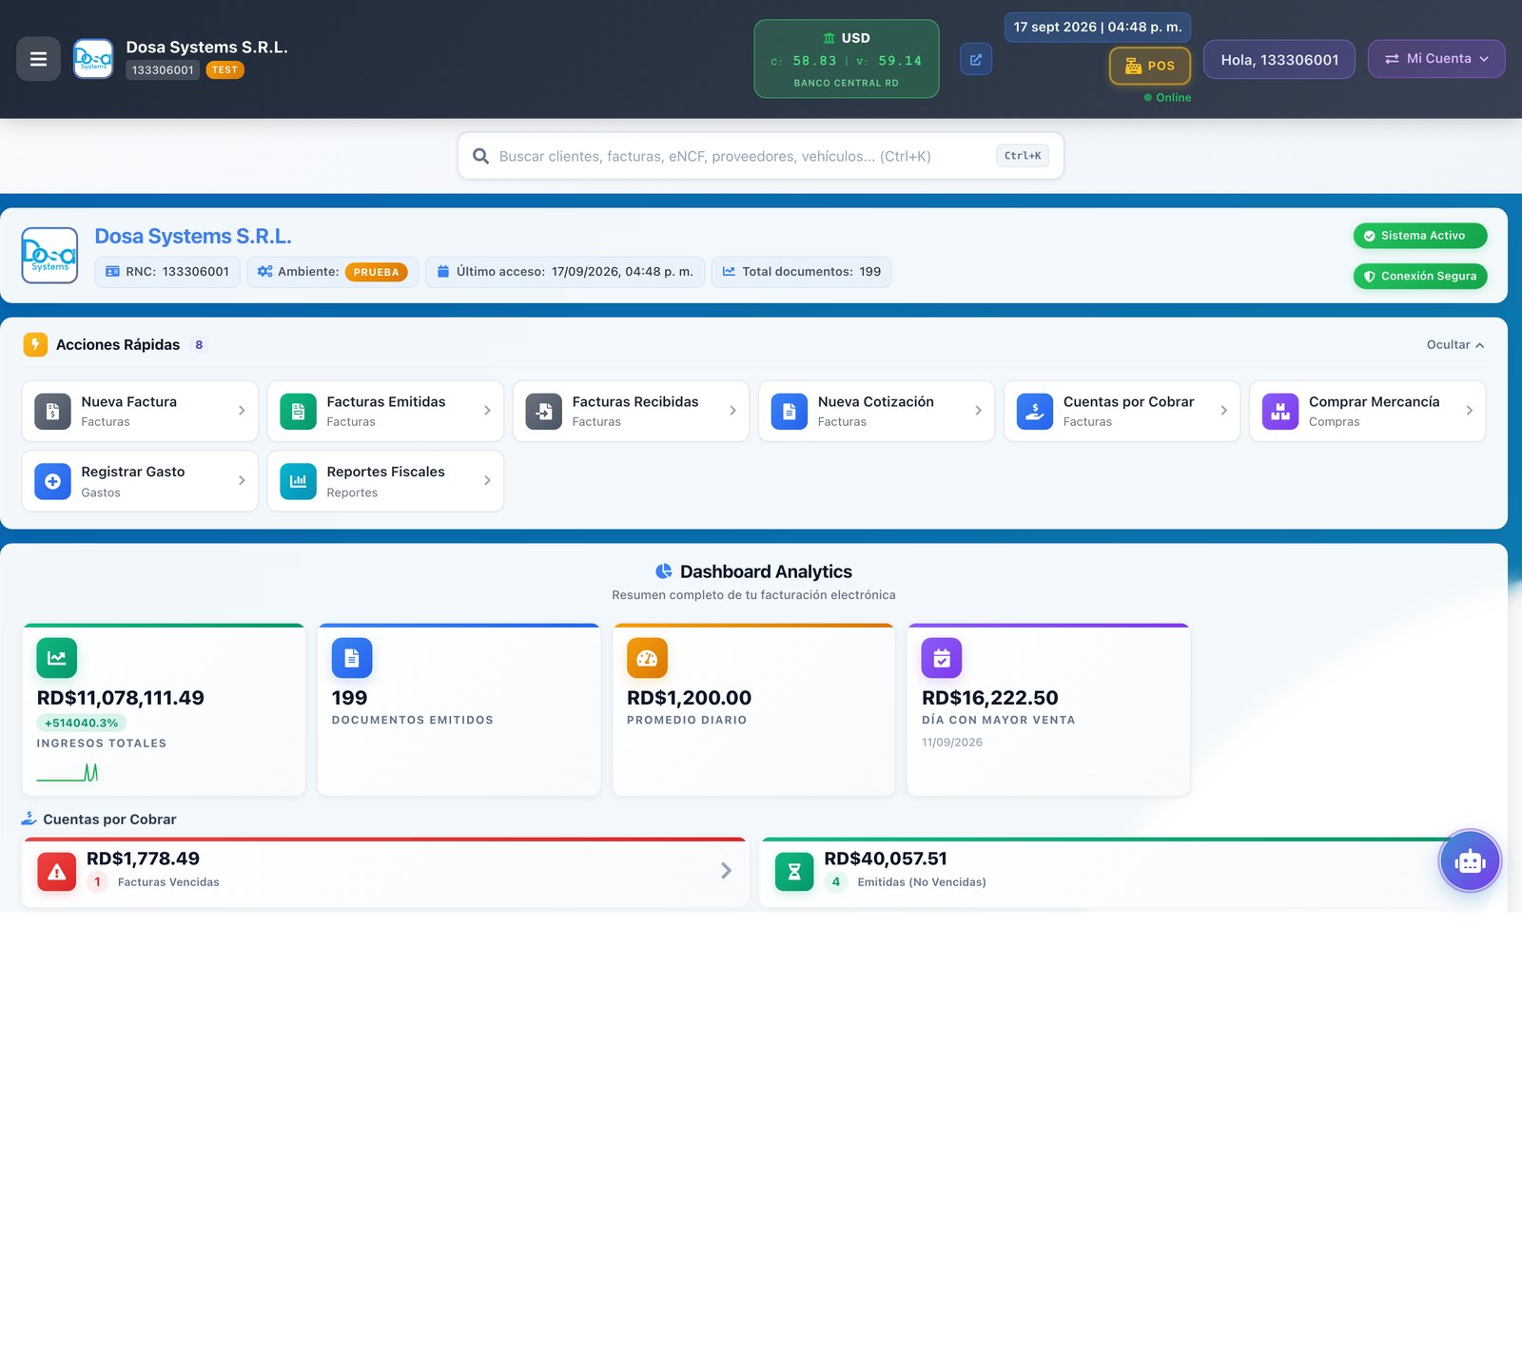Focus the Buscar clientes search field
The width and height of the screenshot is (1522, 1371).
761,156
